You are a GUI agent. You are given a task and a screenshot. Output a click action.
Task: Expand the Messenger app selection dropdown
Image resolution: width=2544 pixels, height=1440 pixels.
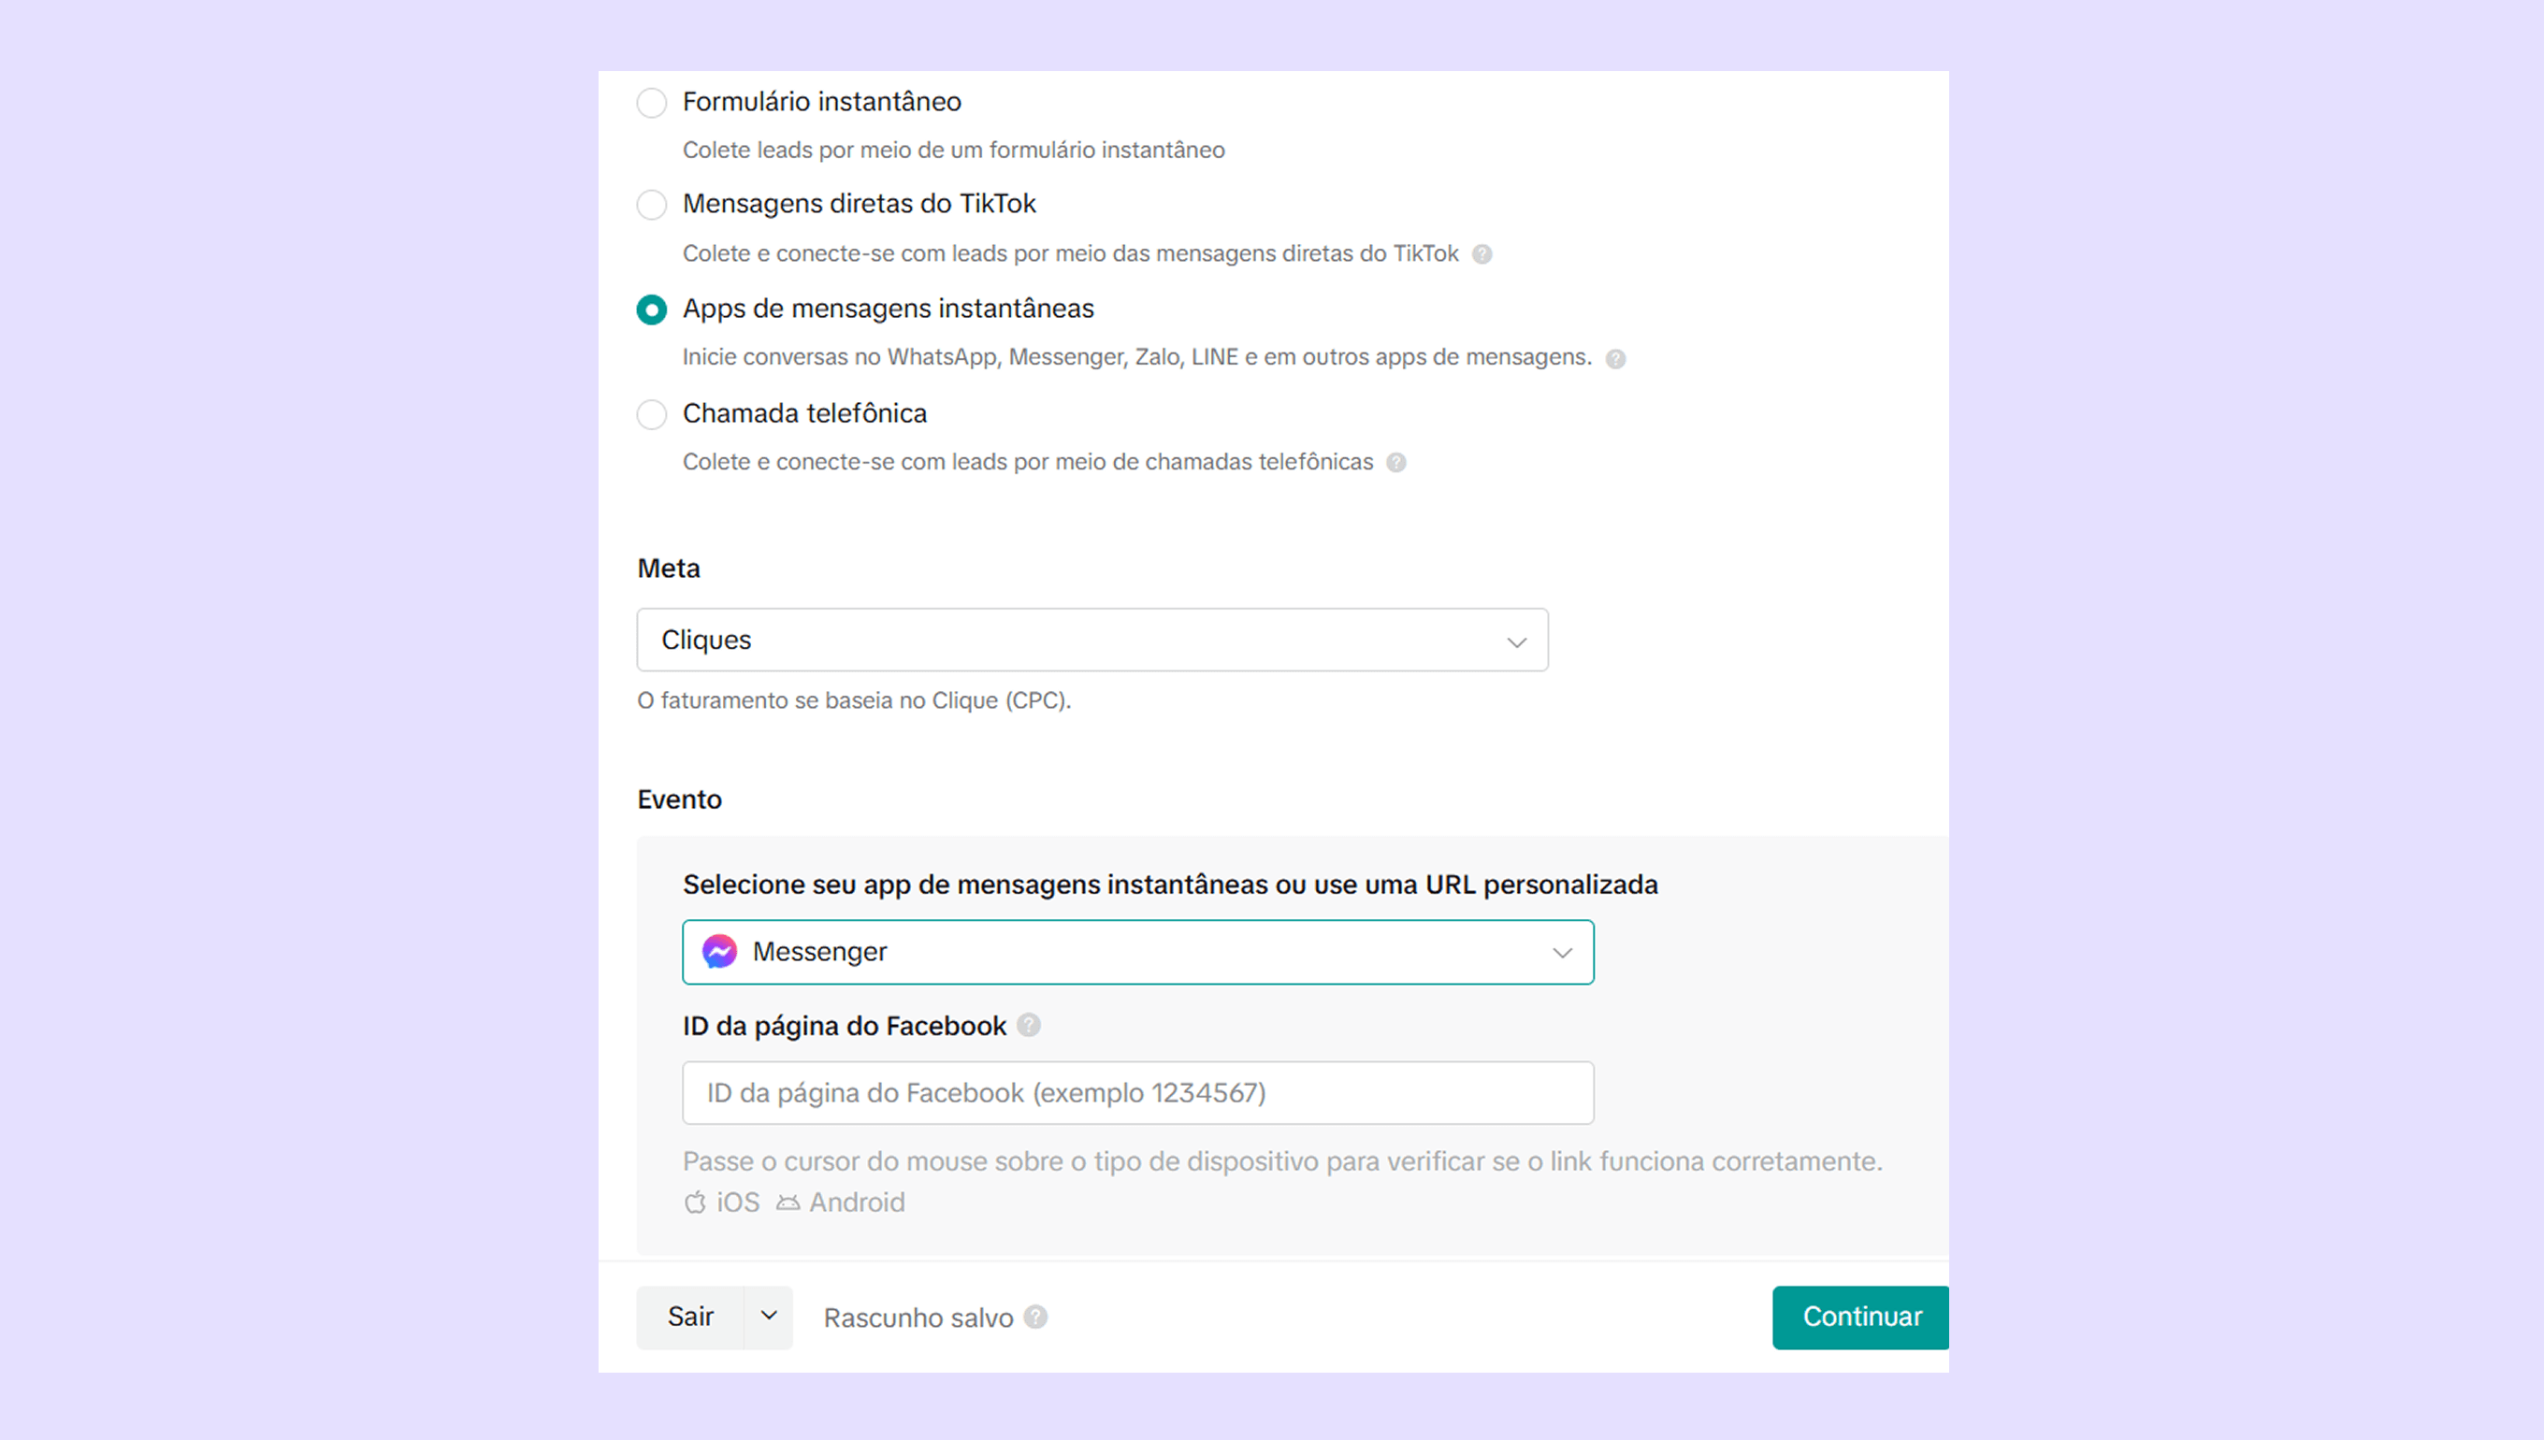click(1137, 953)
